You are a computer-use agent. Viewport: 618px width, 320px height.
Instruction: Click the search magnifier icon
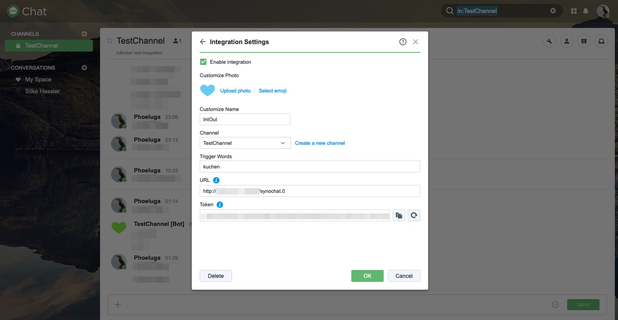click(x=450, y=11)
